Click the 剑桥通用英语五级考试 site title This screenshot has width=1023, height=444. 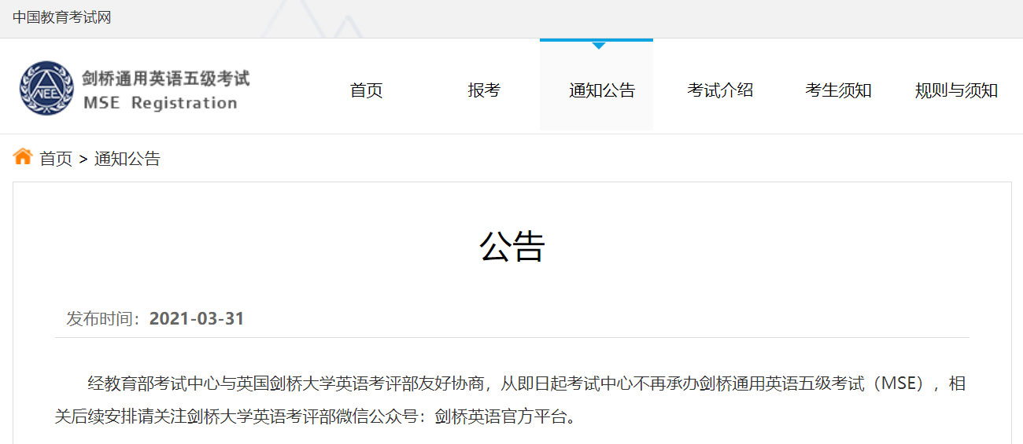click(x=165, y=78)
